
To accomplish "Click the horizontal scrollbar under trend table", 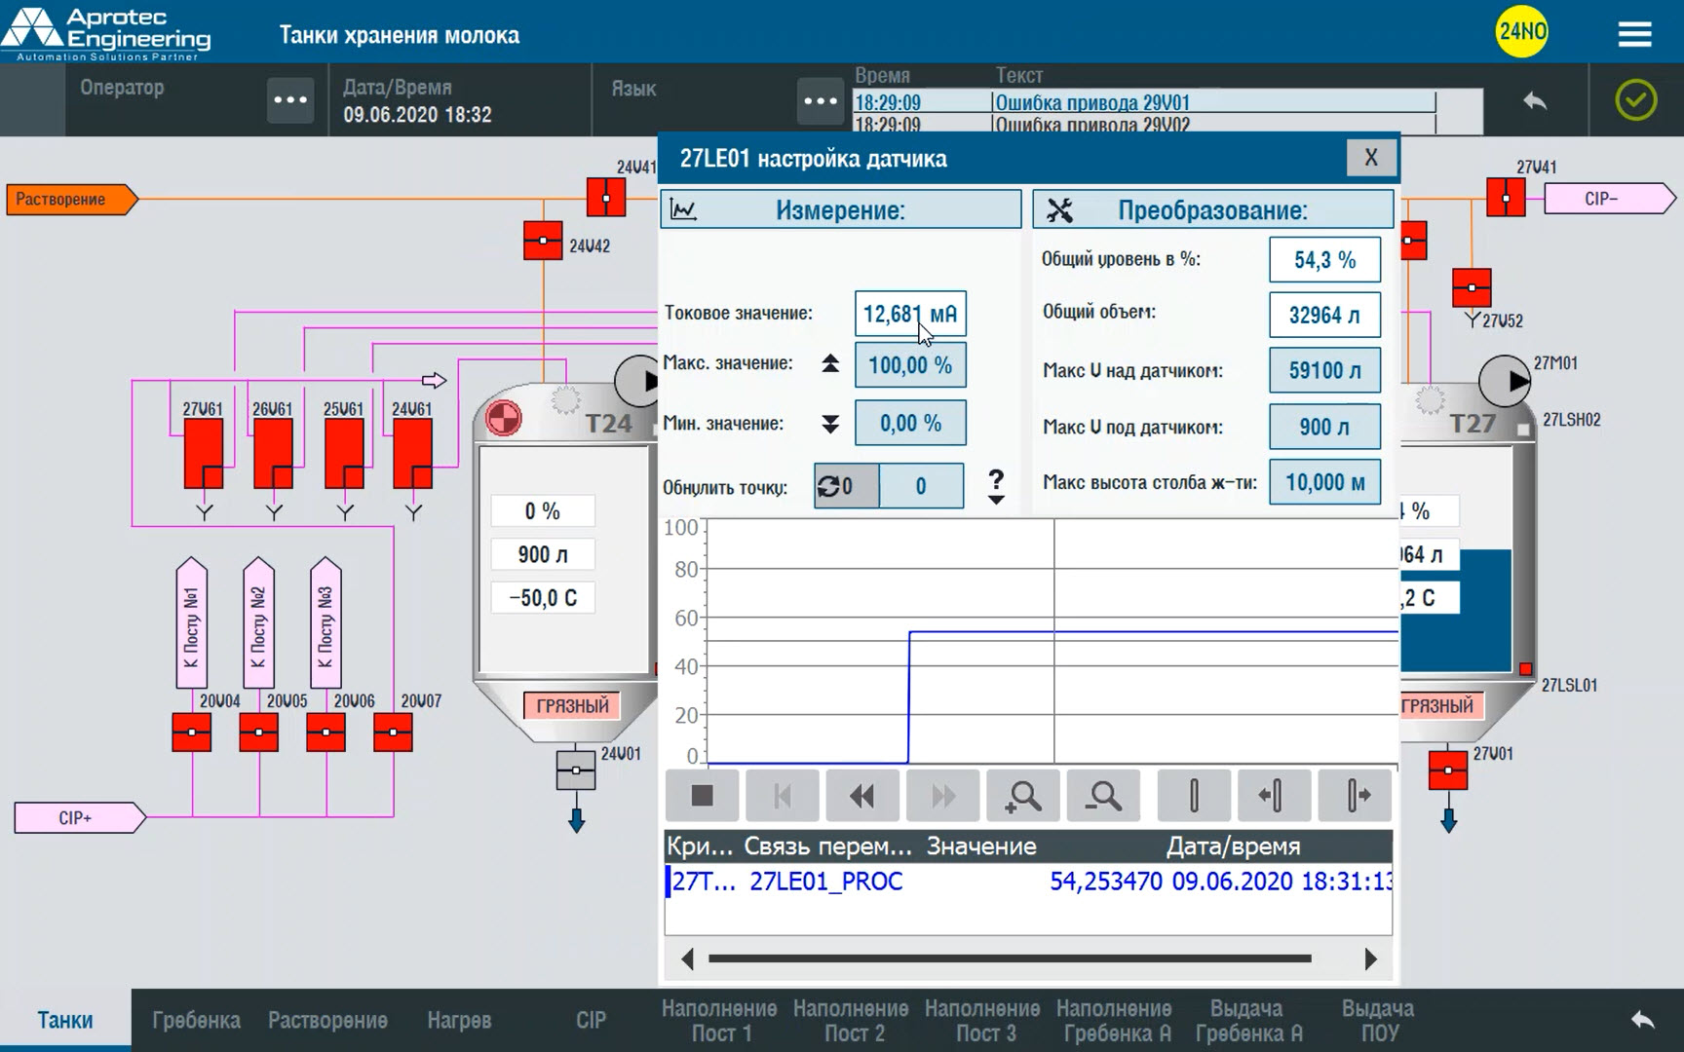I will 1009,959.
